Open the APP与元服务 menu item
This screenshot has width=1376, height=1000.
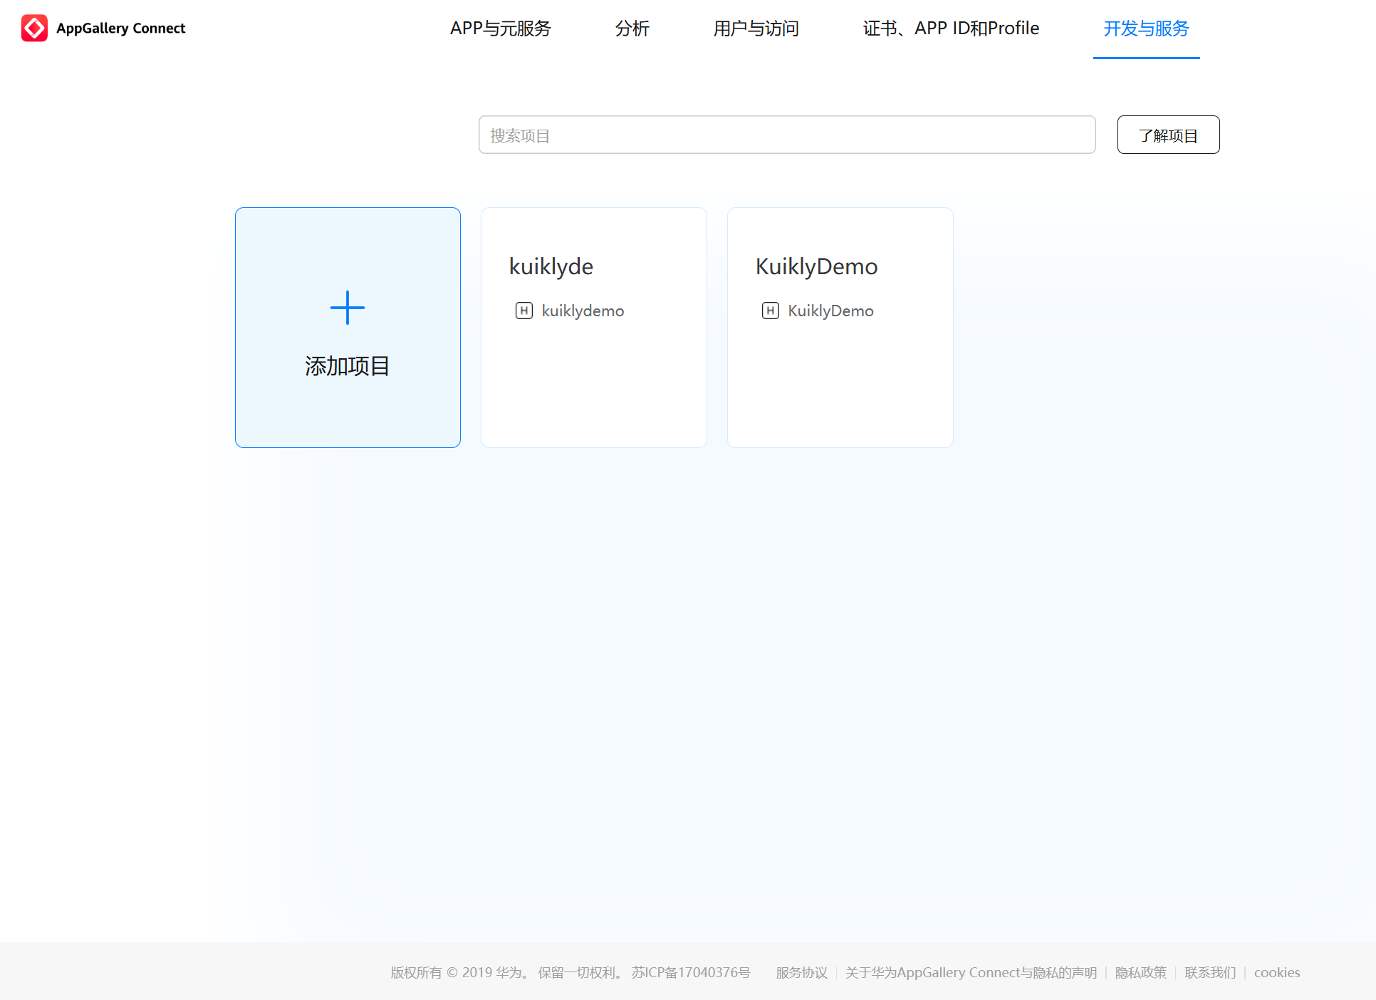[x=500, y=28]
